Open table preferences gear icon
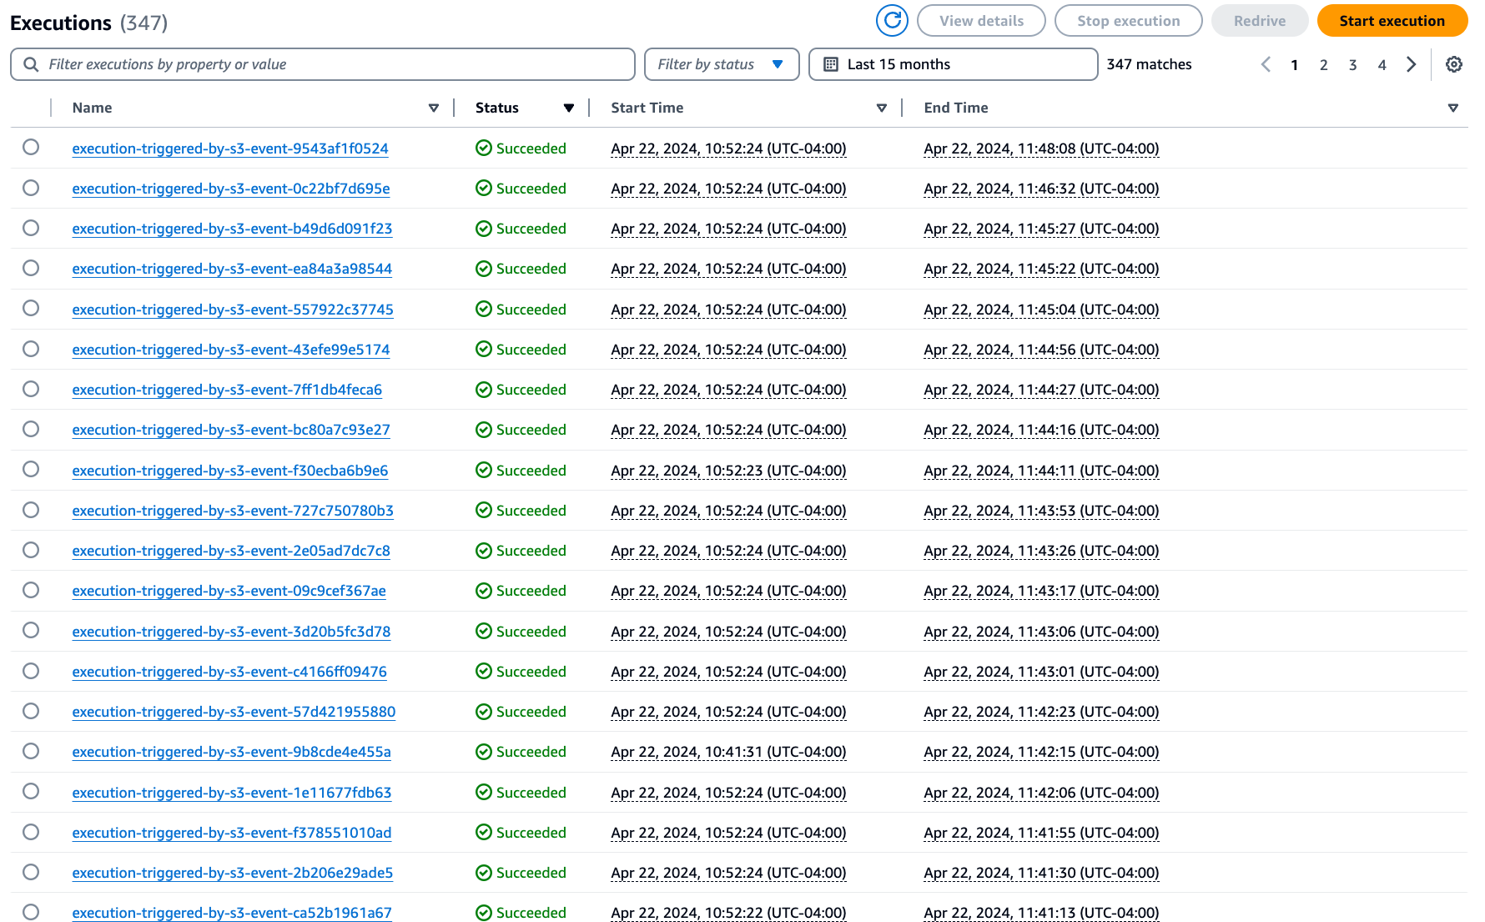 point(1454,64)
